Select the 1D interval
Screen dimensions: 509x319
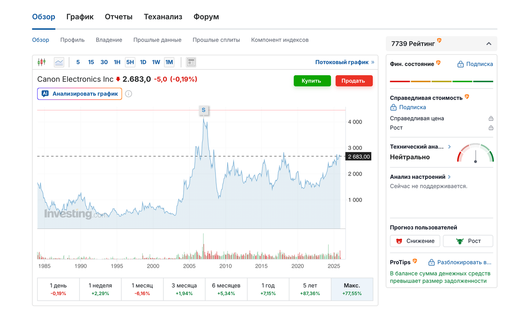pyautogui.click(x=143, y=62)
